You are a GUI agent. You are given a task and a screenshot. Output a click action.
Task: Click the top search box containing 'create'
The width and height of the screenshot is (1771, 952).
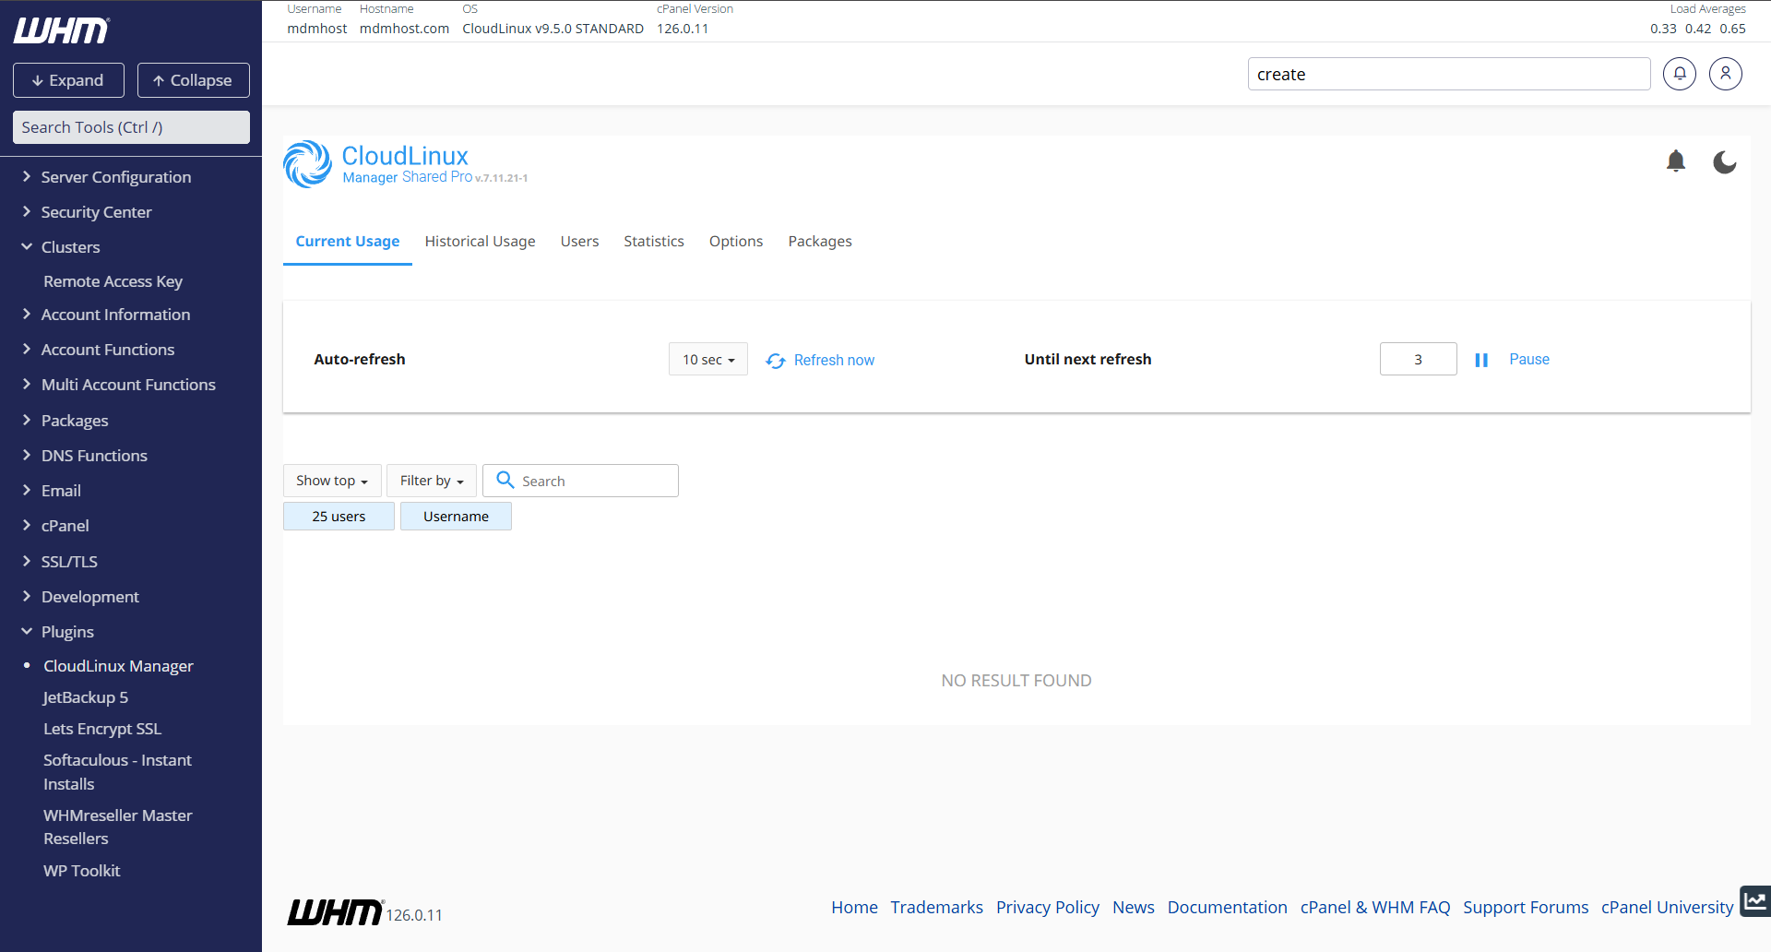click(x=1448, y=74)
